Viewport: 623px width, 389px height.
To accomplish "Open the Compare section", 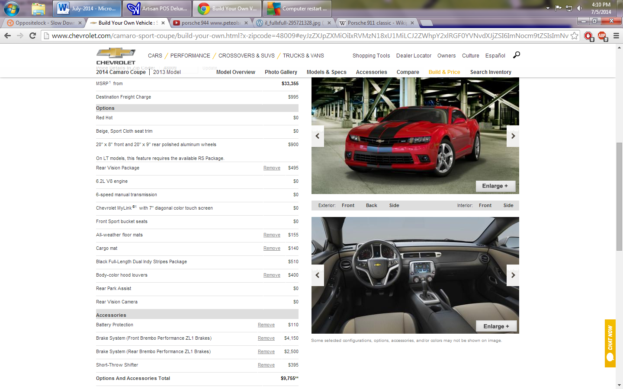I will (x=408, y=72).
